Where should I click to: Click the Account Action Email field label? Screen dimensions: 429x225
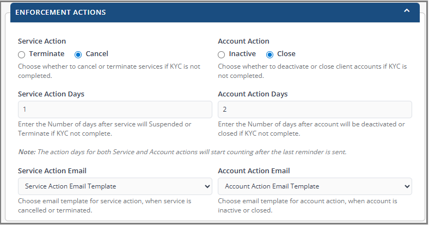(254, 171)
